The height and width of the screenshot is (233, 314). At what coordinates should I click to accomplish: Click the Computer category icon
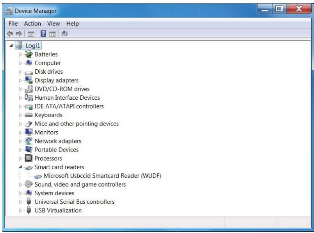(x=29, y=63)
